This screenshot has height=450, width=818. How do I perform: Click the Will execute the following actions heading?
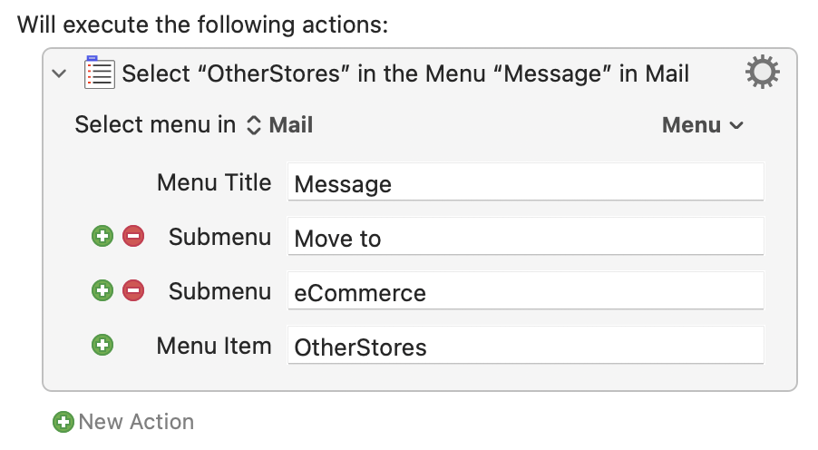[x=203, y=24]
